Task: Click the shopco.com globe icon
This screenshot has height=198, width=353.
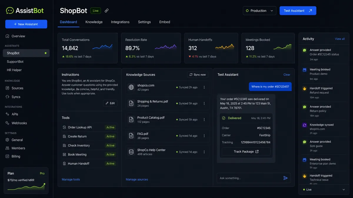Action: [131, 87]
